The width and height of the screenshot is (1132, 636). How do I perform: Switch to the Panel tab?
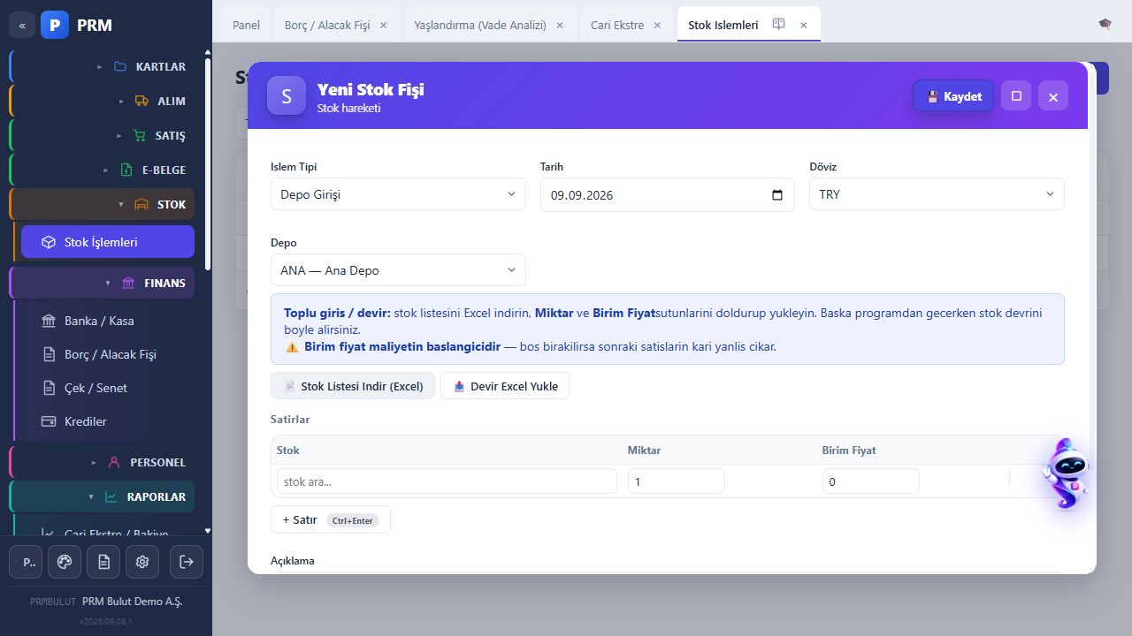click(246, 25)
